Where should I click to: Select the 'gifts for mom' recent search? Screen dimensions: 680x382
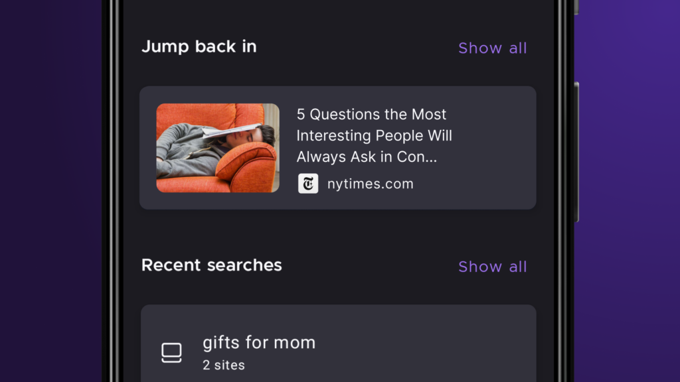pyautogui.click(x=259, y=343)
